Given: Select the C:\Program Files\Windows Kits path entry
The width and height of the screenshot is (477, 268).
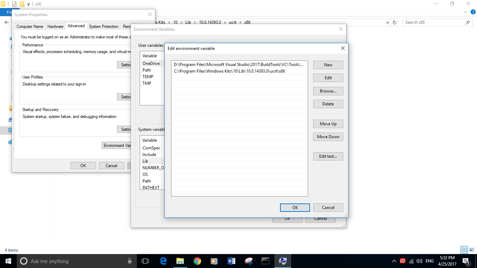Looking at the screenshot, I should click(x=240, y=71).
